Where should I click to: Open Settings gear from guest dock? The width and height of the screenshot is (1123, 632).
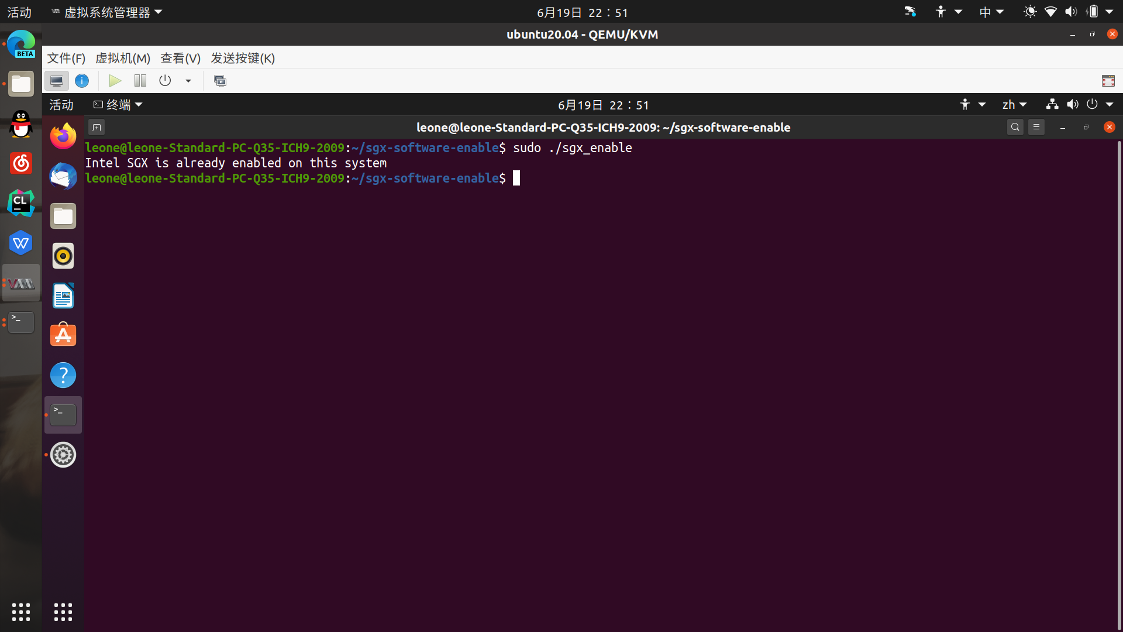click(63, 455)
